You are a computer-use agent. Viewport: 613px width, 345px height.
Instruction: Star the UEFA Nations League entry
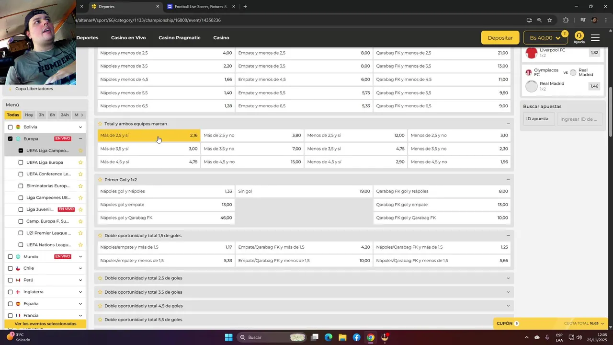click(x=80, y=245)
